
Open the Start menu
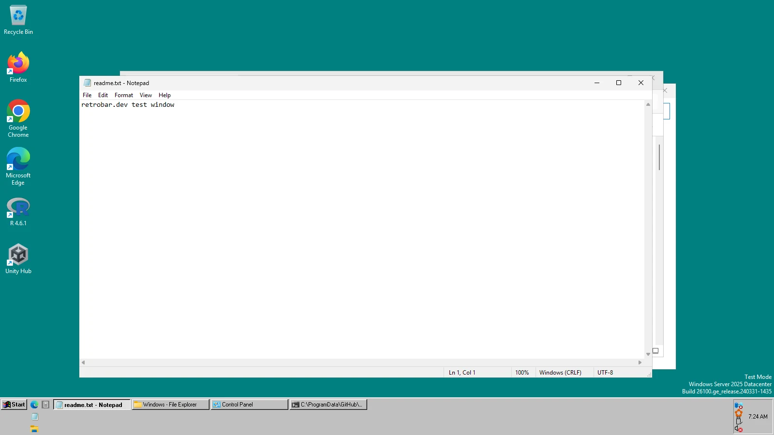(x=14, y=405)
